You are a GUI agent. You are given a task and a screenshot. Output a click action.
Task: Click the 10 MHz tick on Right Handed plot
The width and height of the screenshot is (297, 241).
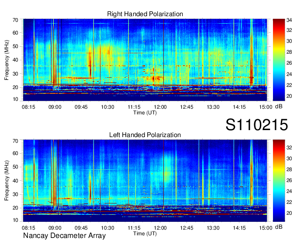pos(15,99)
